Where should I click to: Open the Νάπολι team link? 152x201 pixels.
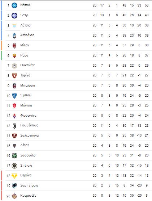[26, 5]
